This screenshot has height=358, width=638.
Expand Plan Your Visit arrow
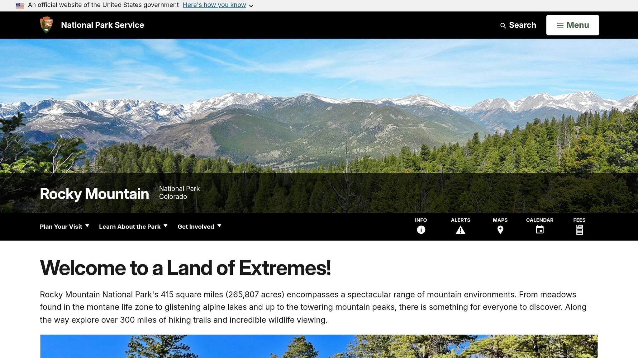[87, 226]
